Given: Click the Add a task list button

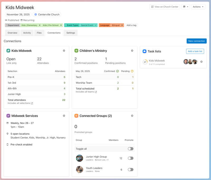Looking at the screenshot, I should [x=195, y=51].
